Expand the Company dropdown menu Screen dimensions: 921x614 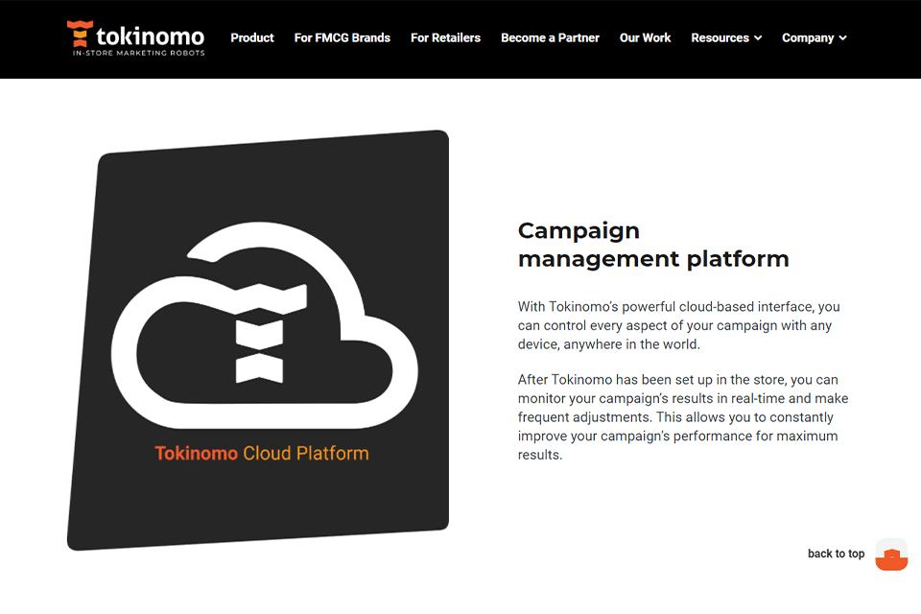point(815,37)
